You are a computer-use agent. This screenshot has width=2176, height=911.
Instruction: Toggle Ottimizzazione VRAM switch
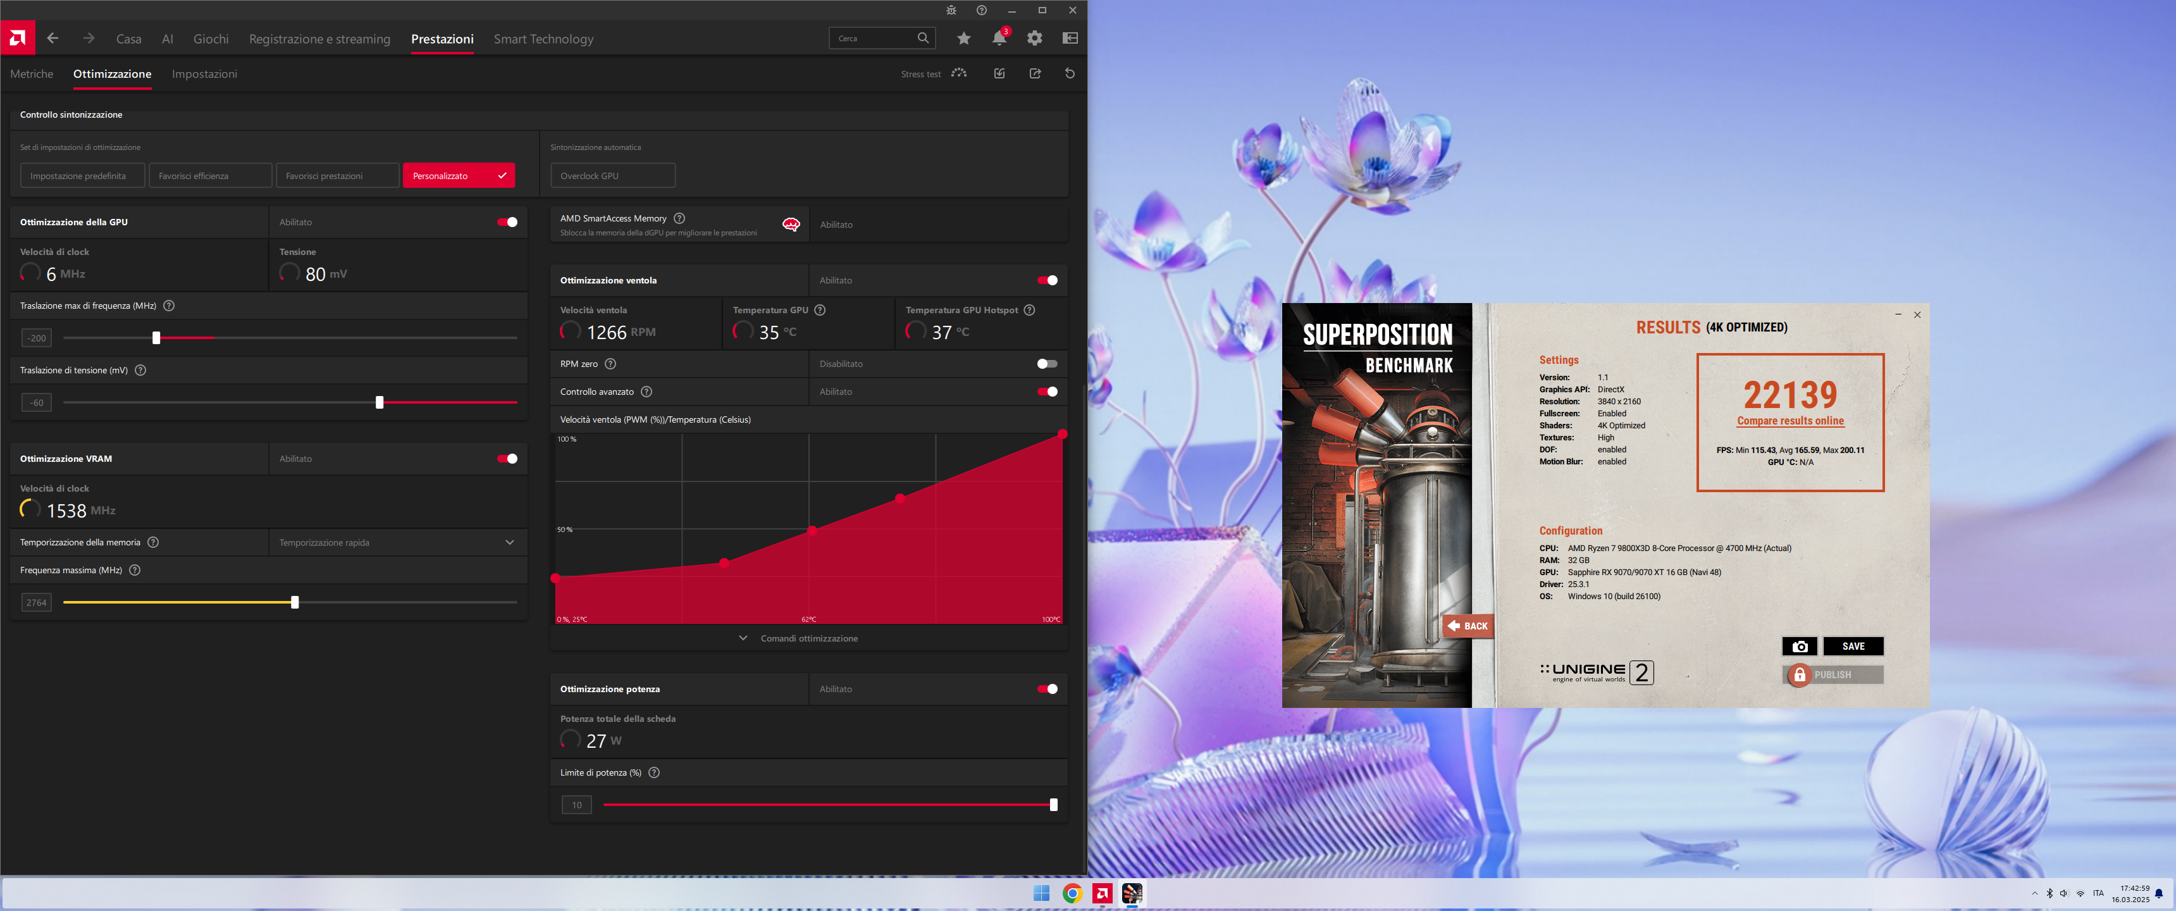point(508,459)
